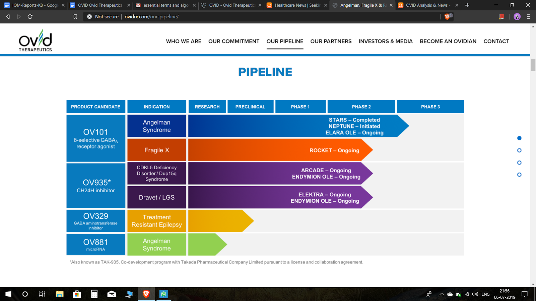Viewport: 536px width, 301px height.
Task: Click the page vertical scrollbar thumb
Action: [533, 65]
